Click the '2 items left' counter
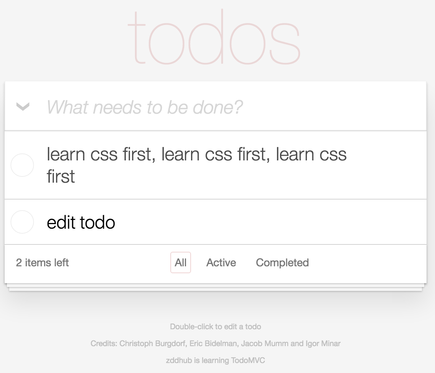The image size is (435, 373). coord(42,262)
